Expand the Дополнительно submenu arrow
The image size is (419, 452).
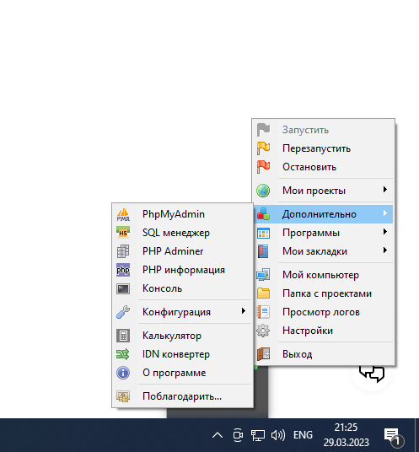click(385, 213)
